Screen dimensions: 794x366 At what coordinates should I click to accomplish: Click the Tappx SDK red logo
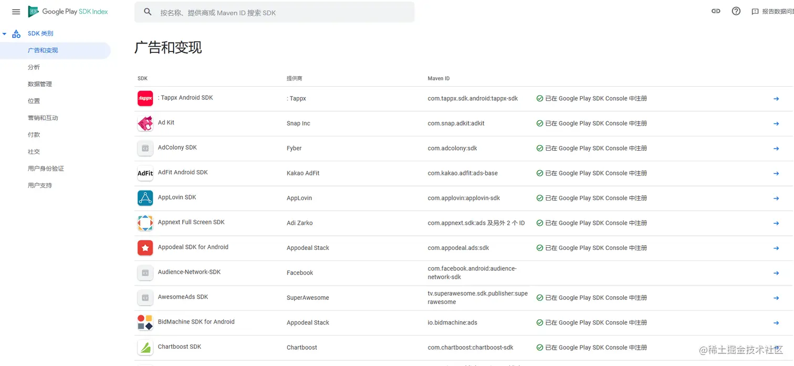tap(145, 98)
